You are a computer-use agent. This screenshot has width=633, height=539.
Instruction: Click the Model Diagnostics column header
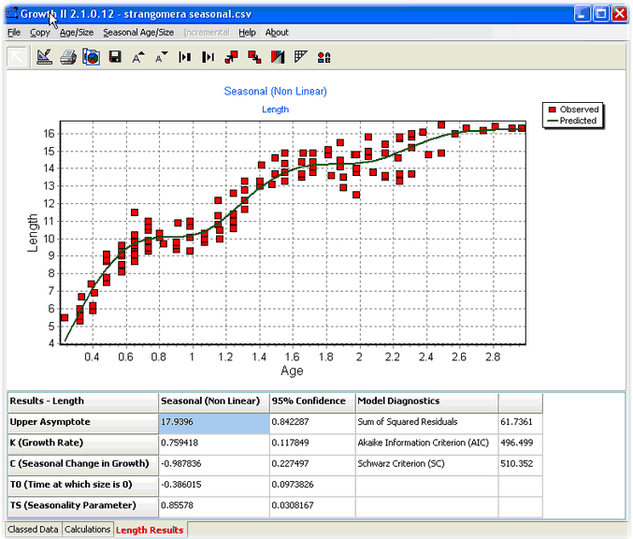[x=427, y=401]
